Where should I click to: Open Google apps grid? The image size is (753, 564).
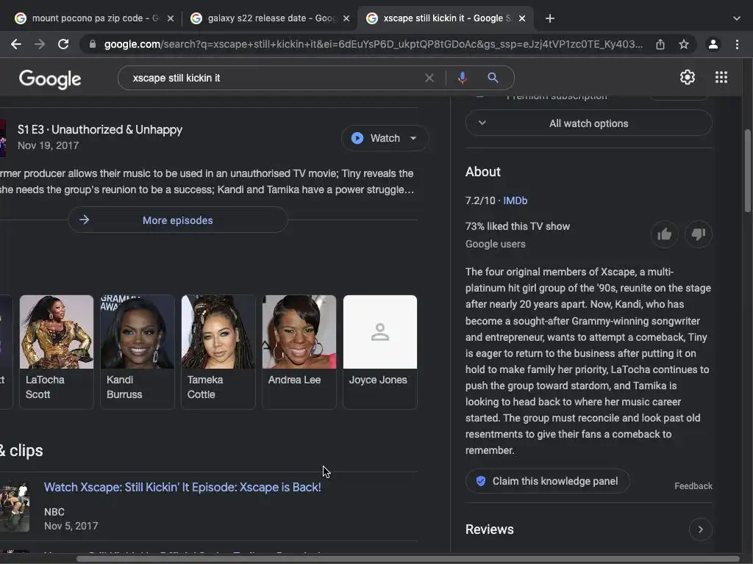coord(721,77)
